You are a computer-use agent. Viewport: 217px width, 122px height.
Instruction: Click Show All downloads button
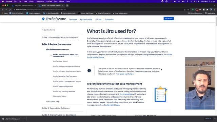pyautogui.click(x=208, y=119)
